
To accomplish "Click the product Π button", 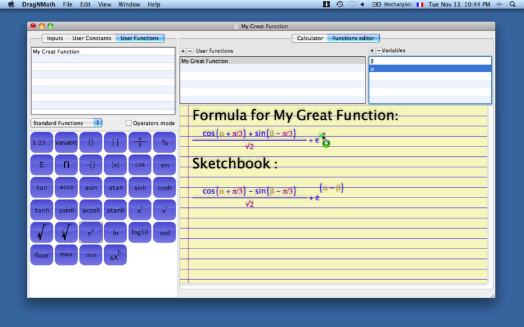I will click(x=66, y=165).
